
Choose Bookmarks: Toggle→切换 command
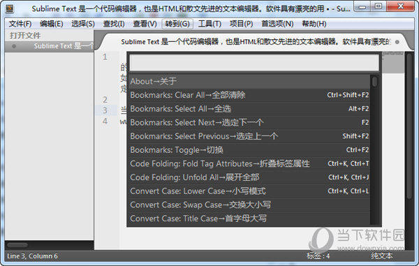point(249,150)
